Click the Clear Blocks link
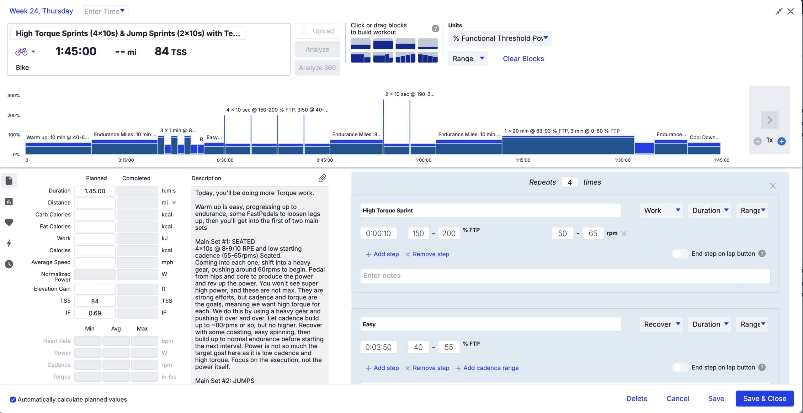 click(523, 59)
